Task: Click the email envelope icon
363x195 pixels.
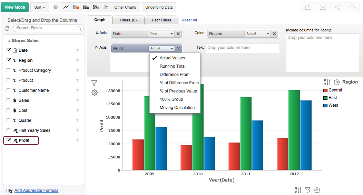Action: 323,7
